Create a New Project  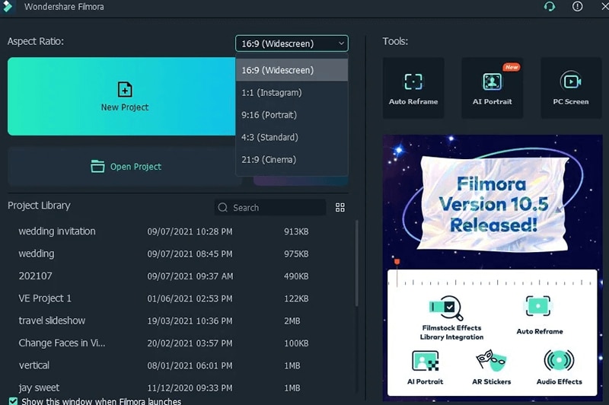(x=122, y=96)
